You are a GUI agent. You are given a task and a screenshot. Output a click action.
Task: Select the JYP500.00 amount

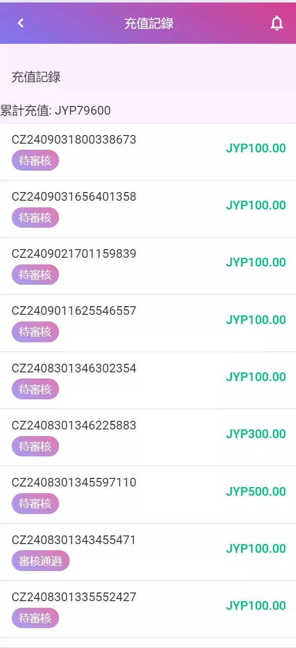pyautogui.click(x=256, y=492)
